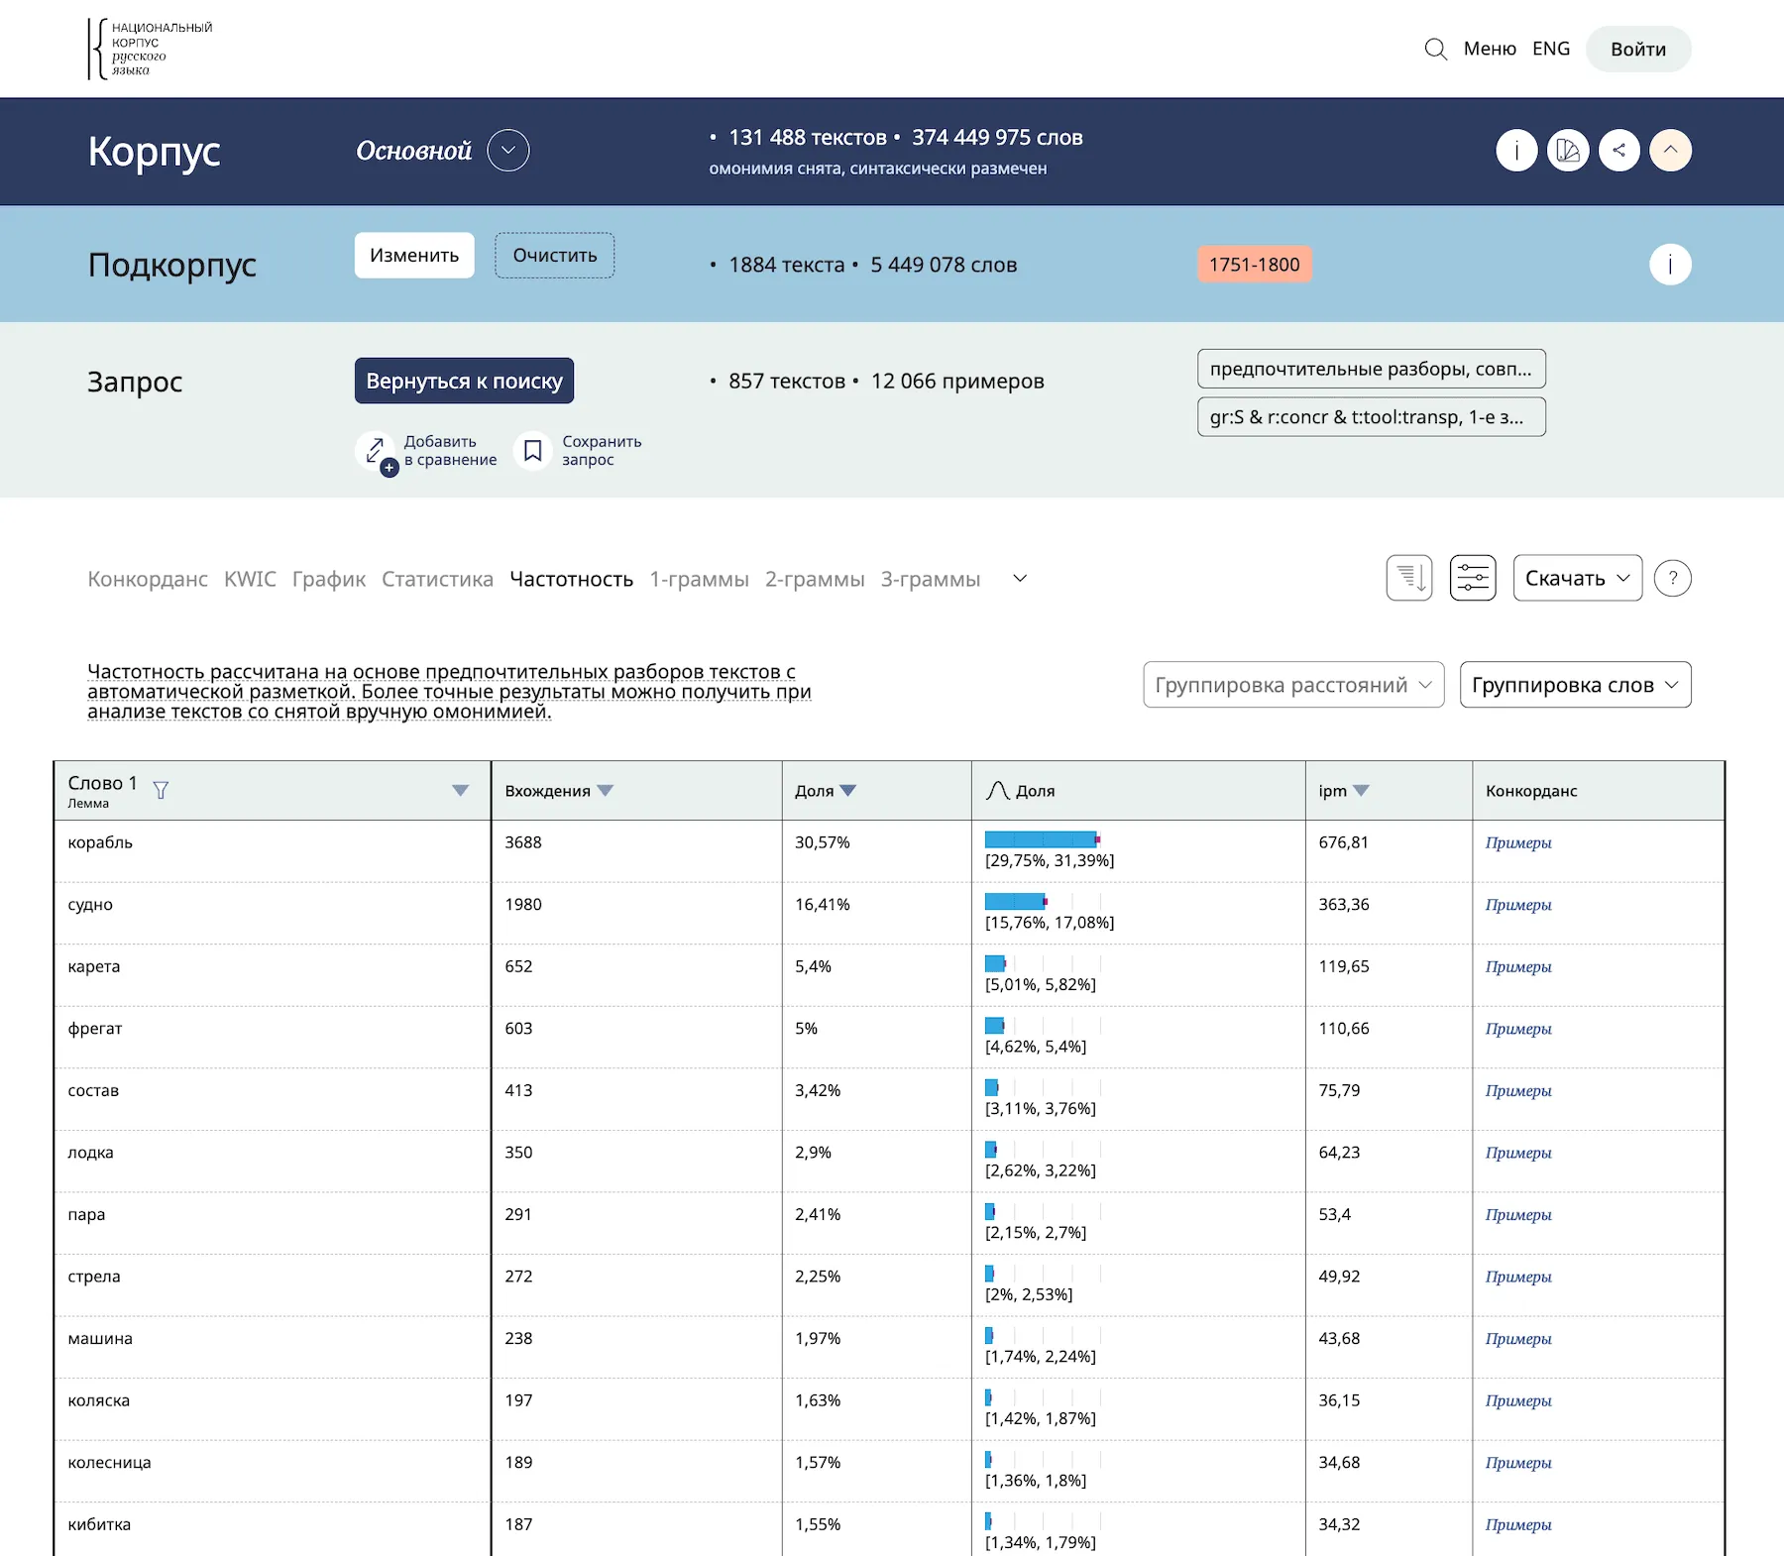Switch to the KWIC tab
Image resolution: width=1784 pixels, height=1556 pixels.
point(250,579)
